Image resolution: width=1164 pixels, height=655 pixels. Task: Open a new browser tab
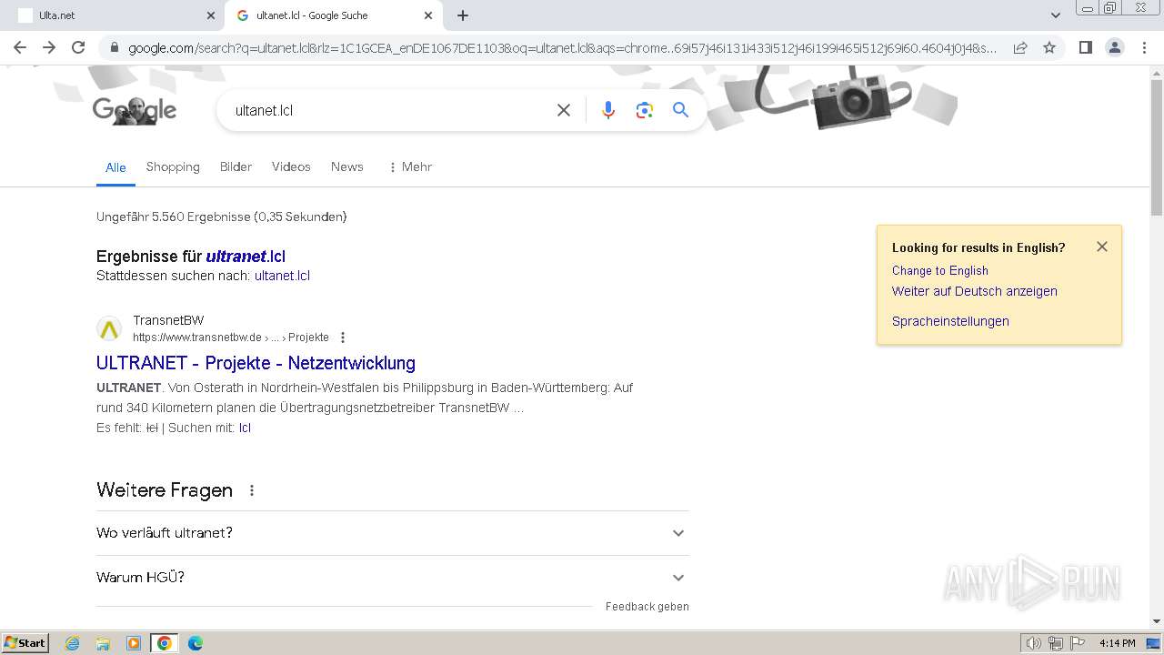[x=463, y=15]
